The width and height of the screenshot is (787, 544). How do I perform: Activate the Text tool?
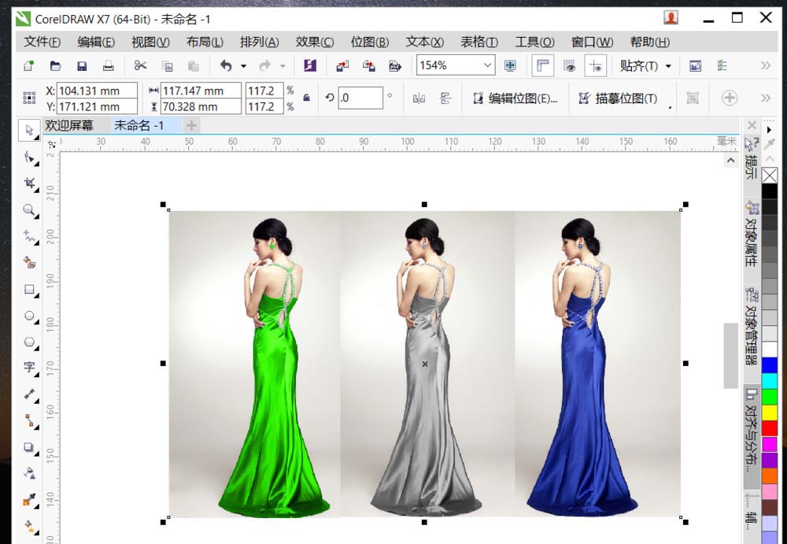(x=29, y=367)
